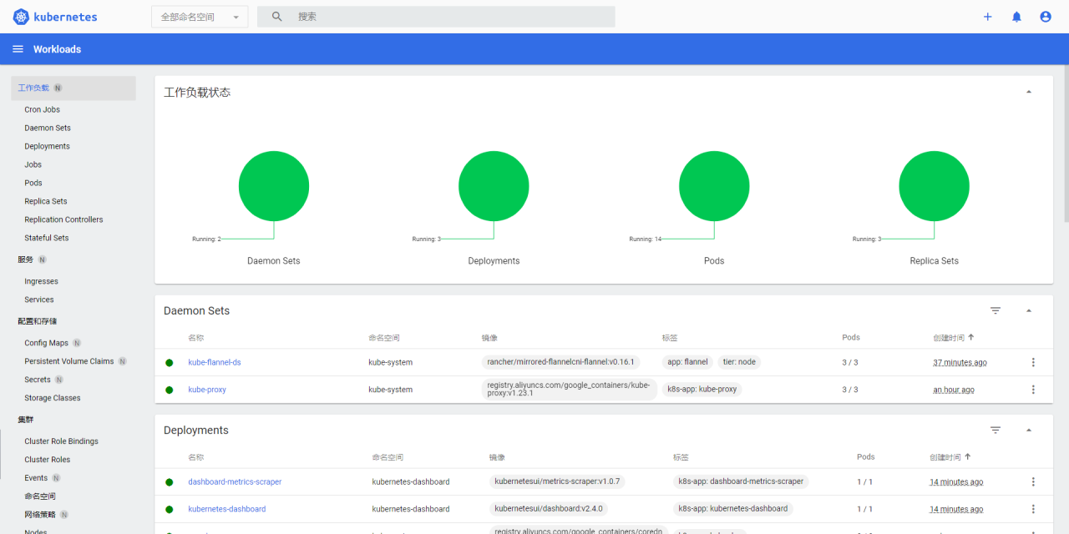
Task: Click the Kubernetes logo icon
Action: [x=22, y=17]
